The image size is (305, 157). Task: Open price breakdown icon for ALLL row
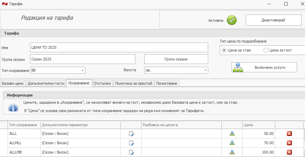[x=232, y=133]
